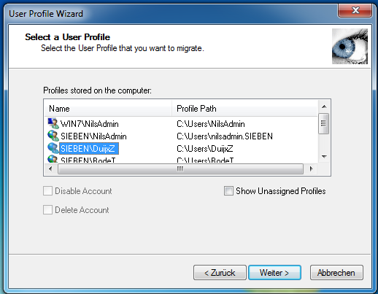378x294 pixels.
Task: Click the WIN7\NilsAdmin local user icon
Action: [53, 123]
